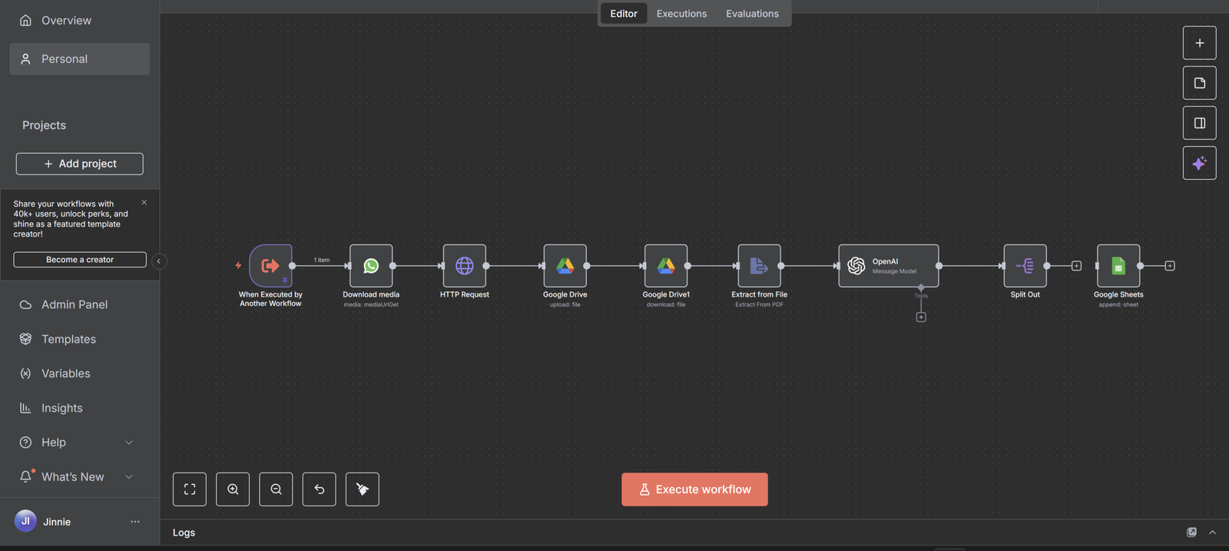Click the zoom in canvas button
1229x551 pixels.
point(233,490)
